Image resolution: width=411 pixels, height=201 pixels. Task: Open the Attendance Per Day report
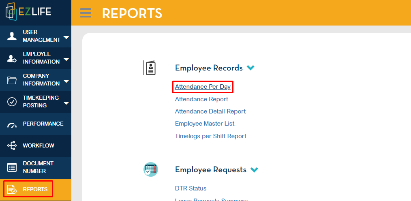(203, 87)
